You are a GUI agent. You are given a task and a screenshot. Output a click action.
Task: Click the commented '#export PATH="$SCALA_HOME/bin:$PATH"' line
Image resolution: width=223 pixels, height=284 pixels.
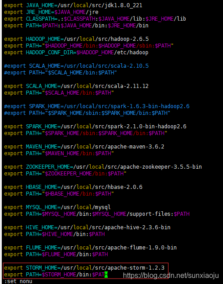pos(61,73)
